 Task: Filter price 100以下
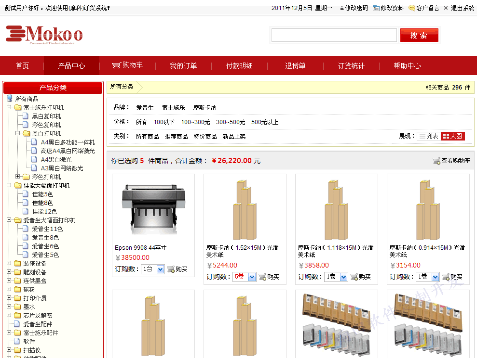tap(164, 122)
